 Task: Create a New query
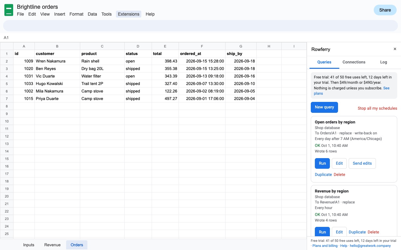point(324,107)
